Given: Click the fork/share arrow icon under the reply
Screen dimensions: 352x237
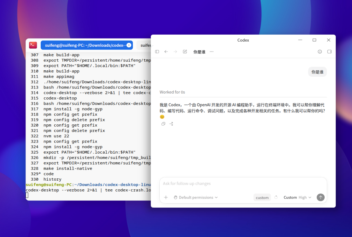Looking at the screenshot, I should pyautogui.click(x=171, y=124).
